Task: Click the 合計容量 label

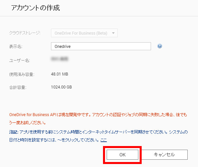Action: (18, 87)
